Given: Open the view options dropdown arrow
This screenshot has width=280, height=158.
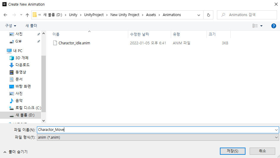Looking at the screenshot, I should (x=262, y=26).
